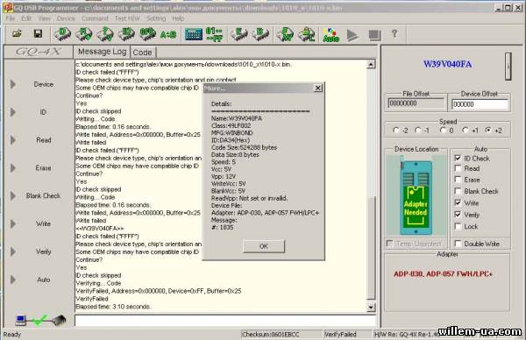
Task: Close the More... details dialog
Action: pos(317,88)
